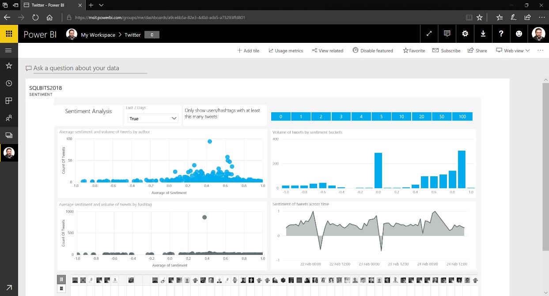The width and height of the screenshot is (549, 296).
Task: Disable featured for this dashboard
Action: 372,50
